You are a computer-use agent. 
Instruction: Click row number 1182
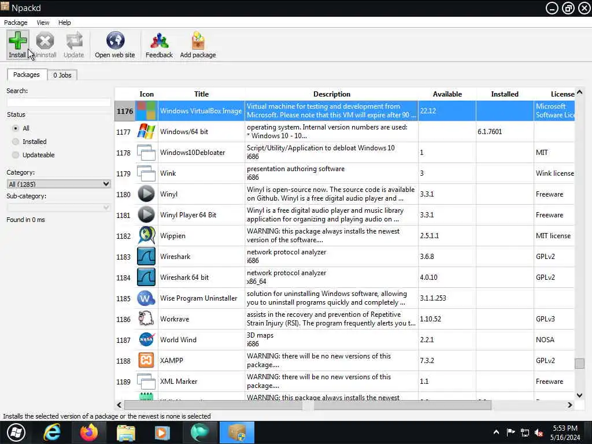click(125, 236)
